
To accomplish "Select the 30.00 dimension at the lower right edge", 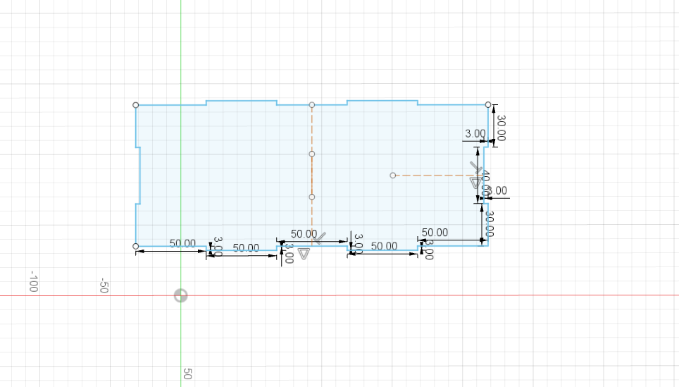I will 490,223.
